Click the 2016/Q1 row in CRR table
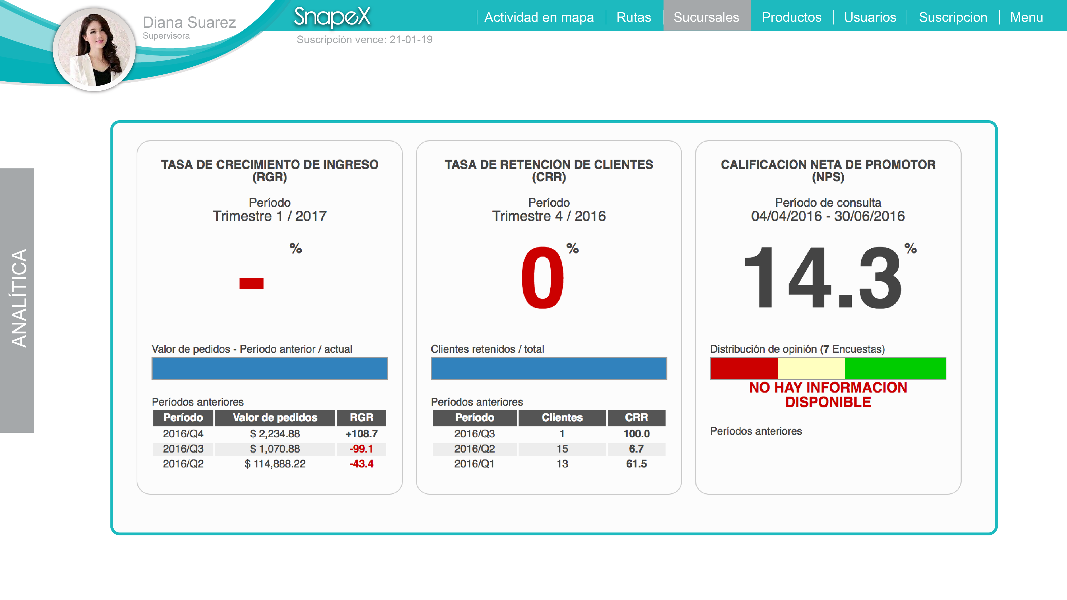The height and width of the screenshot is (600, 1067). (549, 464)
